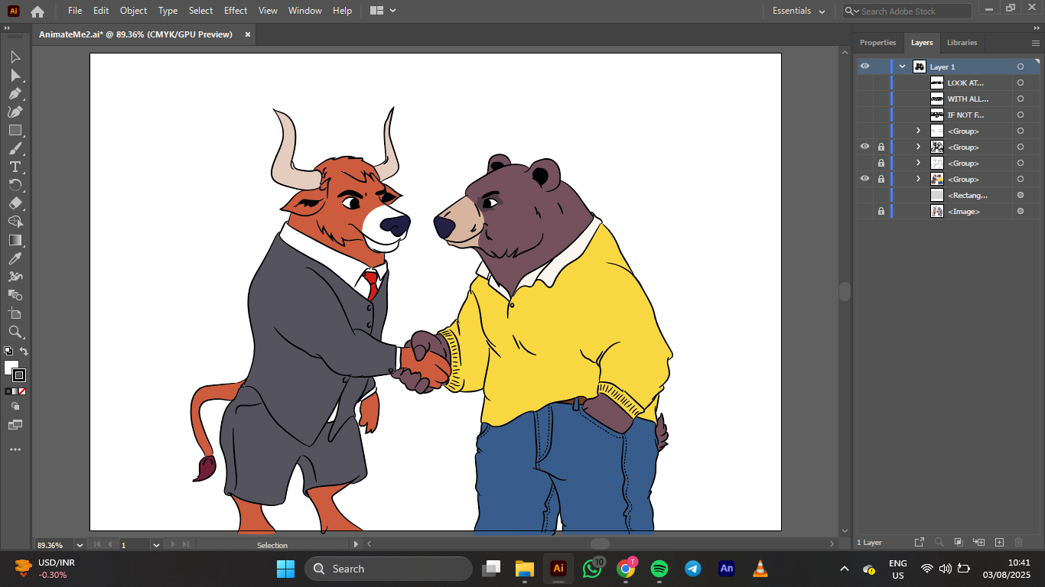
Task: Show hidden taskbar icons chevron
Action: [x=845, y=569]
